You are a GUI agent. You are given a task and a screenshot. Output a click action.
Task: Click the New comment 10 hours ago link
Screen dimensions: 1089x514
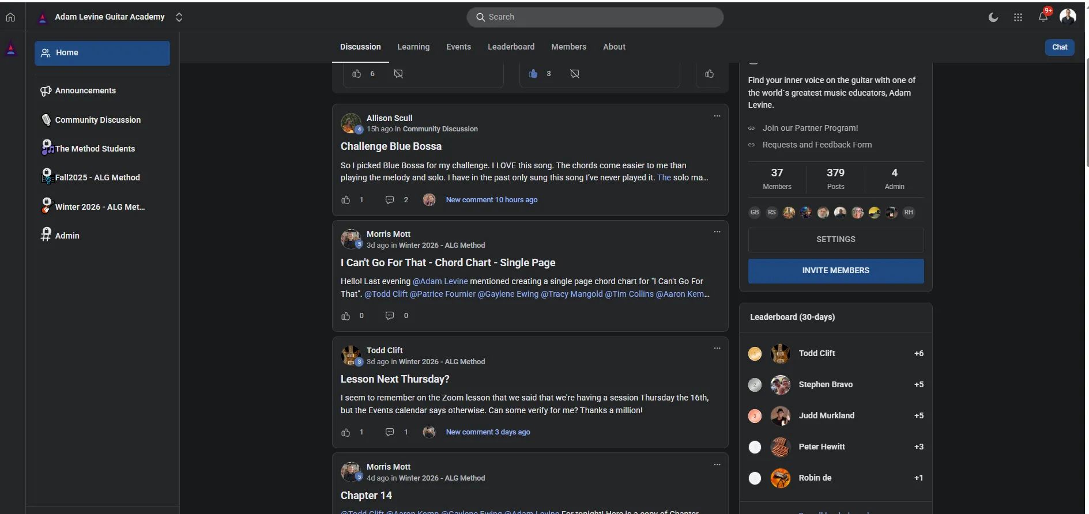click(x=492, y=200)
